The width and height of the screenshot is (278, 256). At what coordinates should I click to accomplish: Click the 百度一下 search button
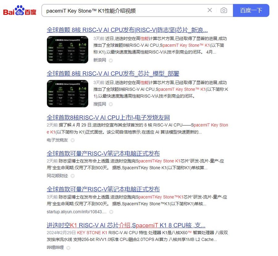251,10
